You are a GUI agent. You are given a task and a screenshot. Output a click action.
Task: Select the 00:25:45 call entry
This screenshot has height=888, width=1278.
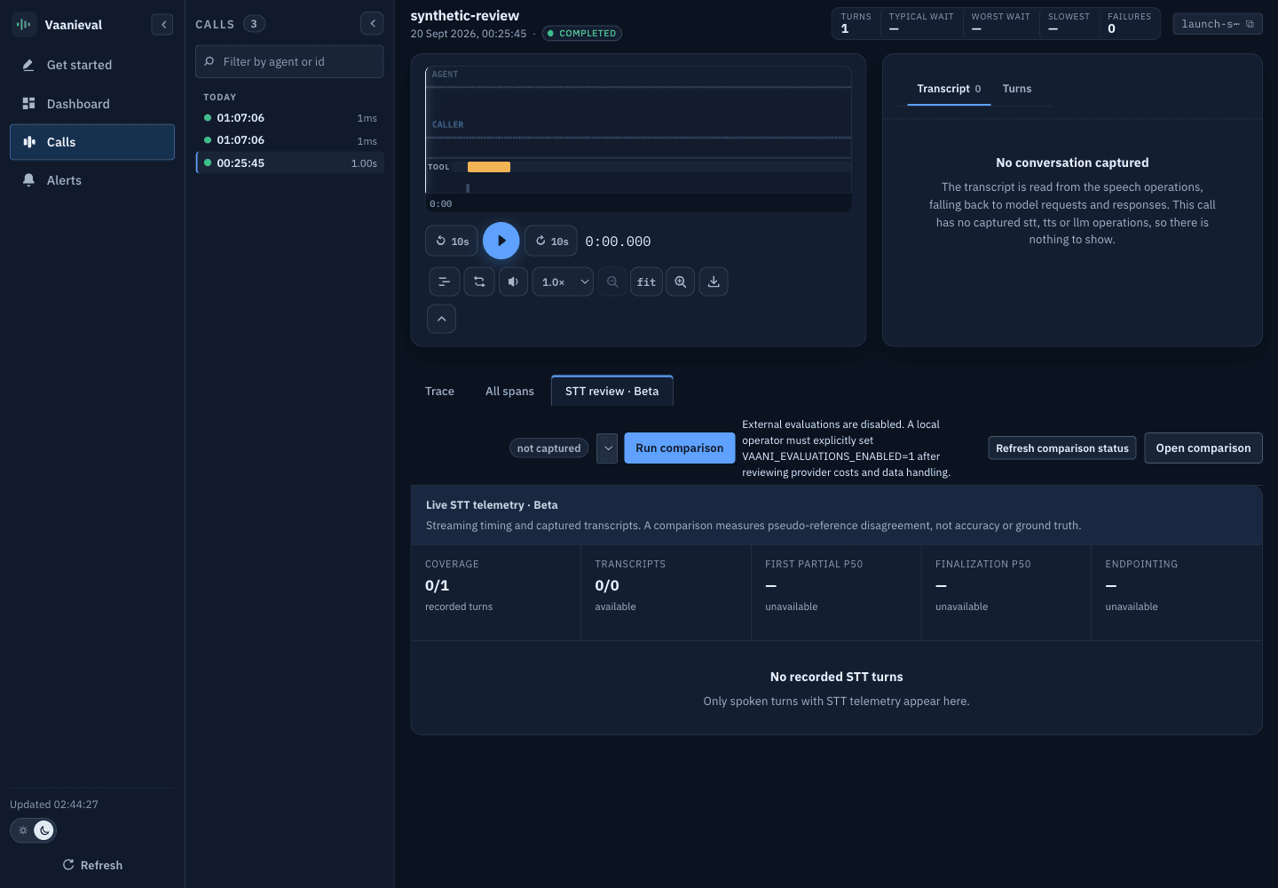[x=290, y=163]
